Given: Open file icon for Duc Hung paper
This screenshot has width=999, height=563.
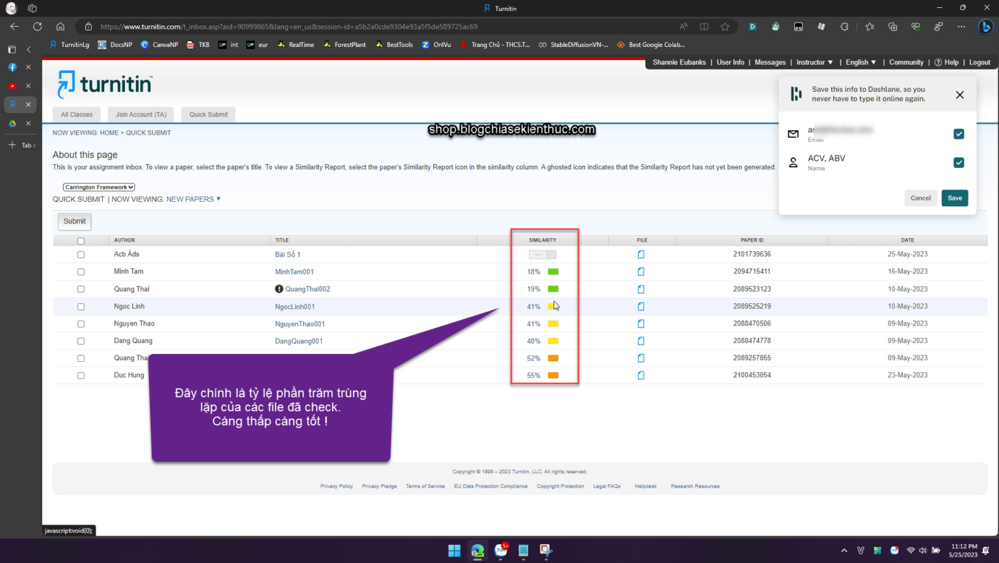Looking at the screenshot, I should pyautogui.click(x=641, y=376).
